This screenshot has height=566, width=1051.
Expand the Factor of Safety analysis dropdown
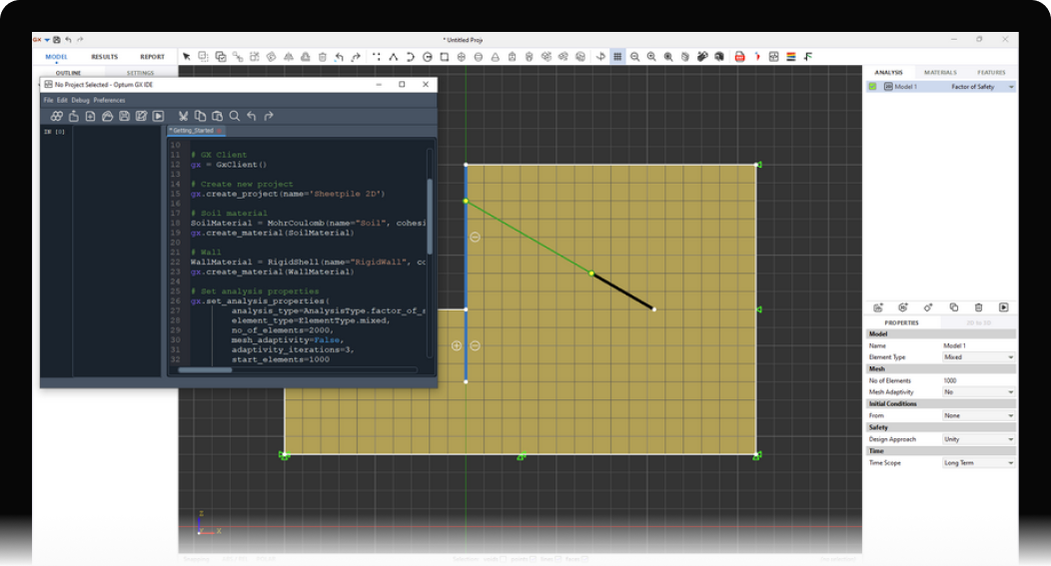coord(1010,87)
